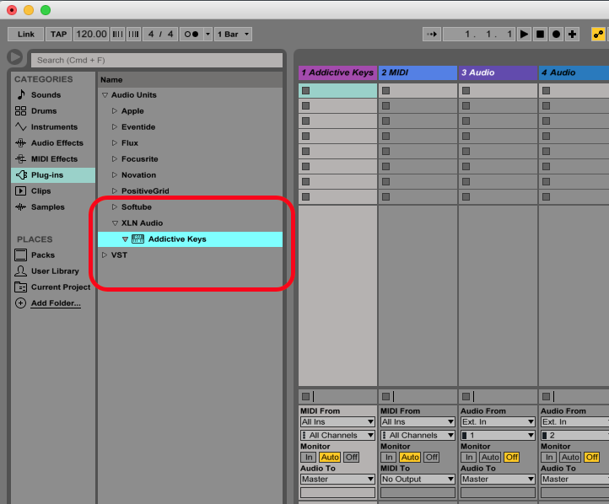Image resolution: width=609 pixels, height=504 pixels.
Task: Select the 4 Audio track header
Action: 574,72
